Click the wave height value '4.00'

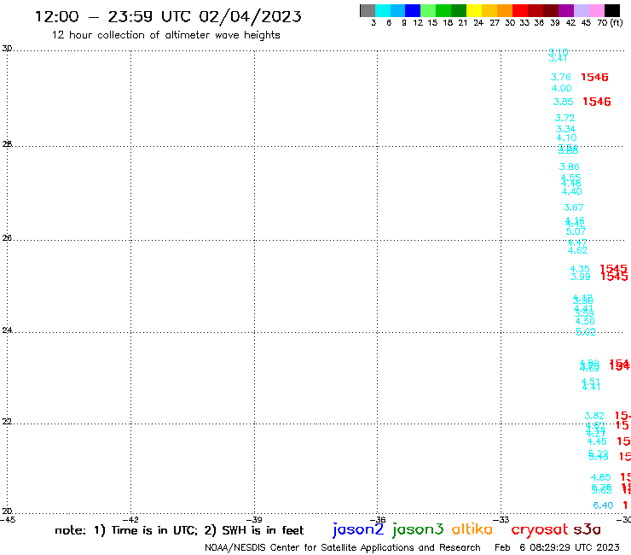point(561,88)
